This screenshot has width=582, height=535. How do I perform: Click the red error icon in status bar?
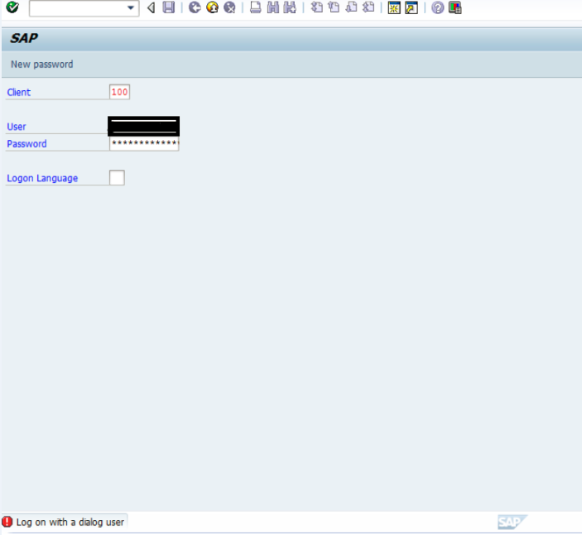7,522
